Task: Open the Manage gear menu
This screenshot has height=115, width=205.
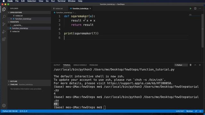Action: 4,105
